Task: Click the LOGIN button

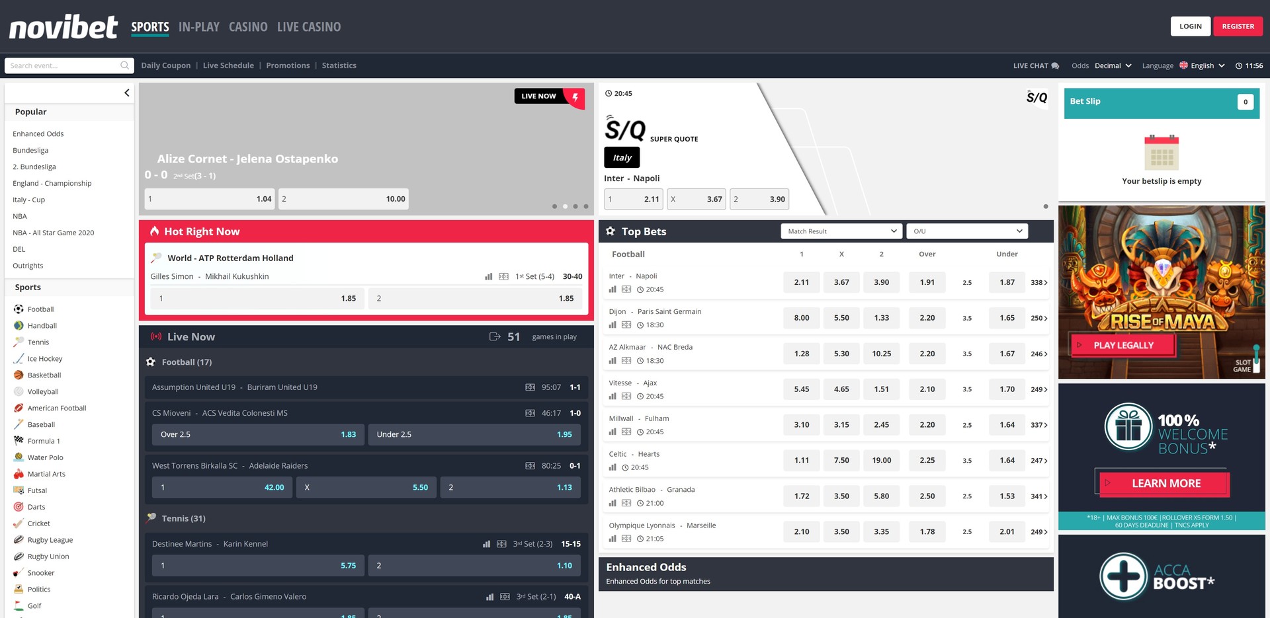Action: [x=1191, y=26]
